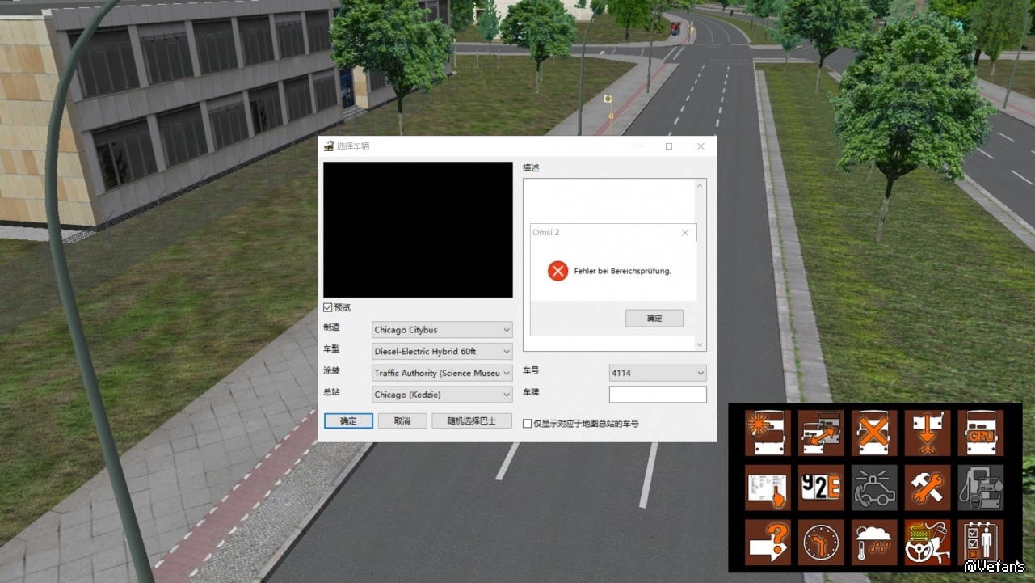Click the CPU bus icon
Image resolution: width=1035 pixels, height=583 pixels.
(x=981, y=433)
